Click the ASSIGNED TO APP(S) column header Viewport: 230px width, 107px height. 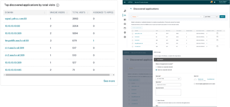pos(103,13)
